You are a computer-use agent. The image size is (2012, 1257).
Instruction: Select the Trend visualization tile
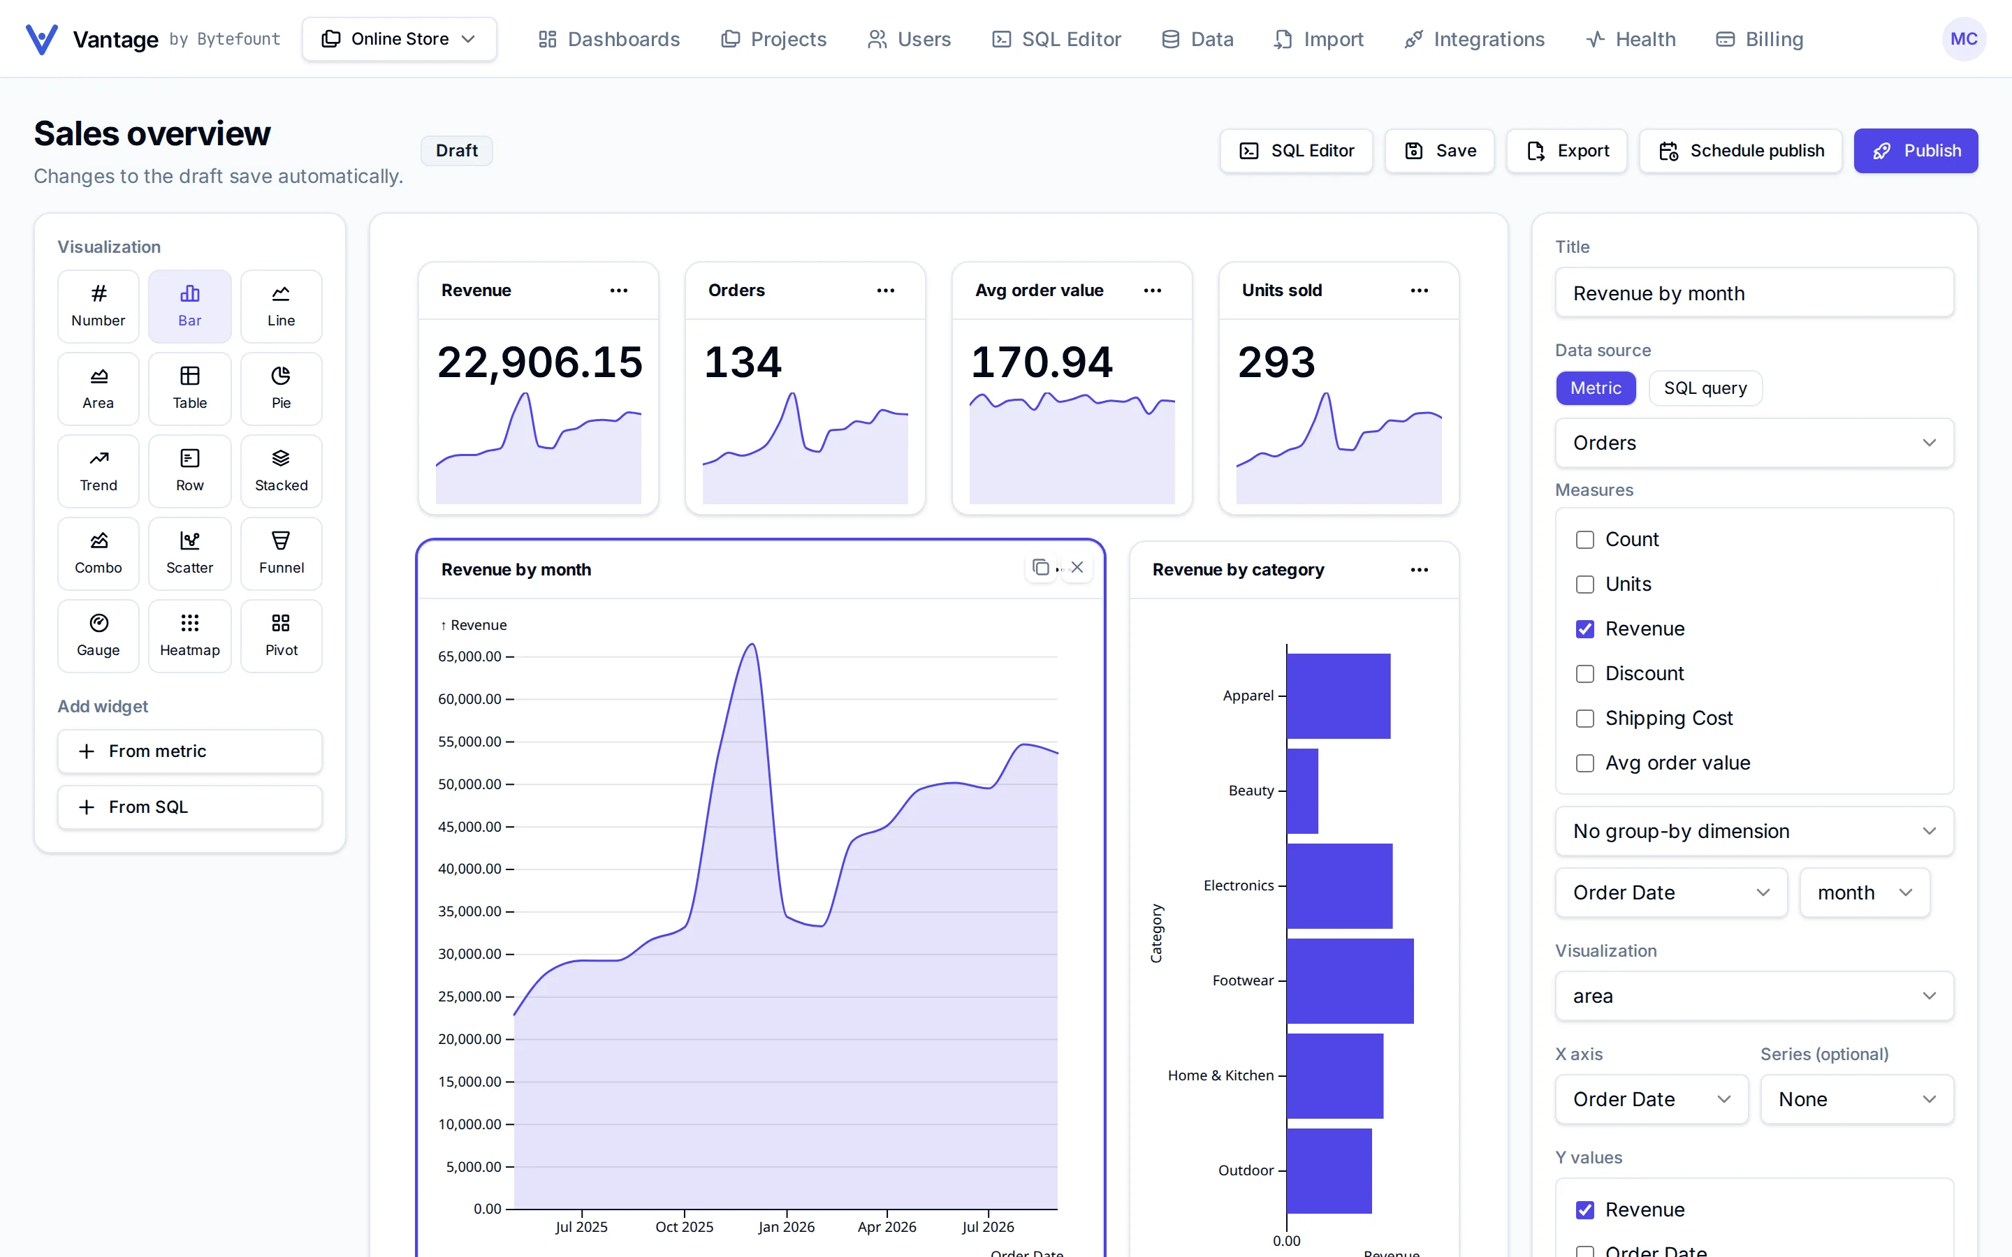[x=98, y=471]
